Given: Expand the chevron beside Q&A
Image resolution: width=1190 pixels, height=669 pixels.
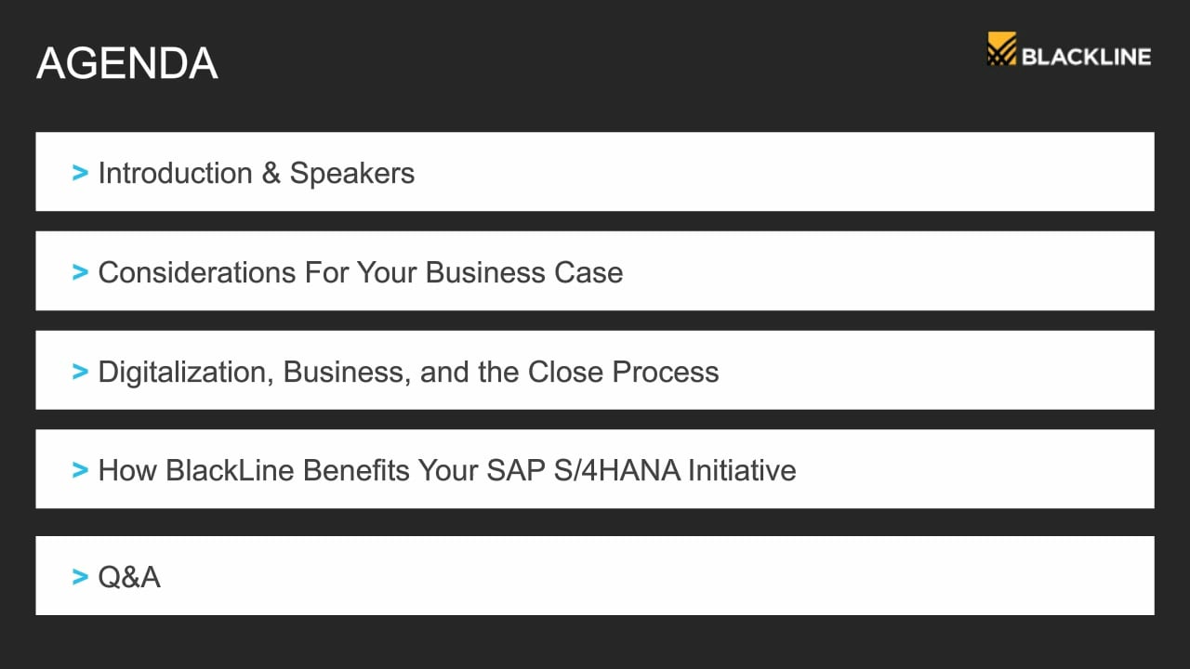Looking at the screenshot, I should pos(80,577).
